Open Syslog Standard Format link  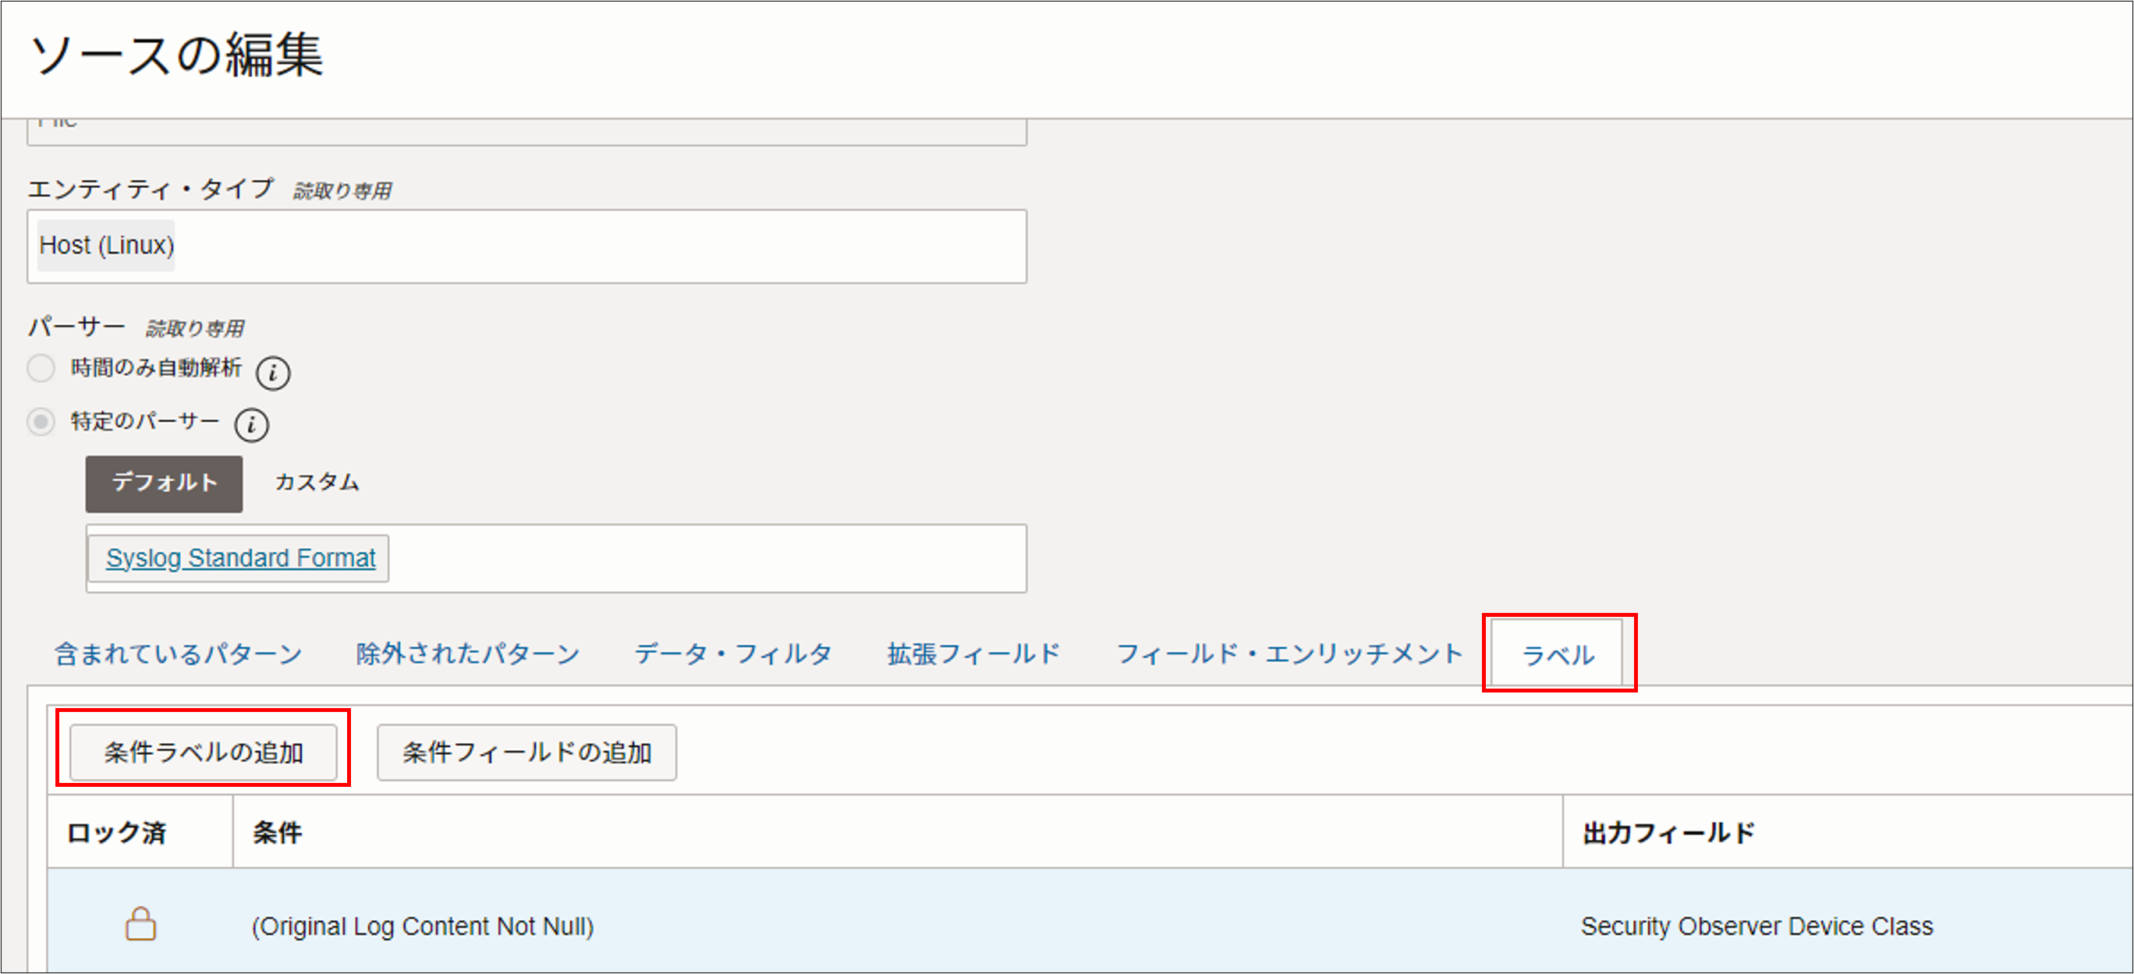point(240,558)
